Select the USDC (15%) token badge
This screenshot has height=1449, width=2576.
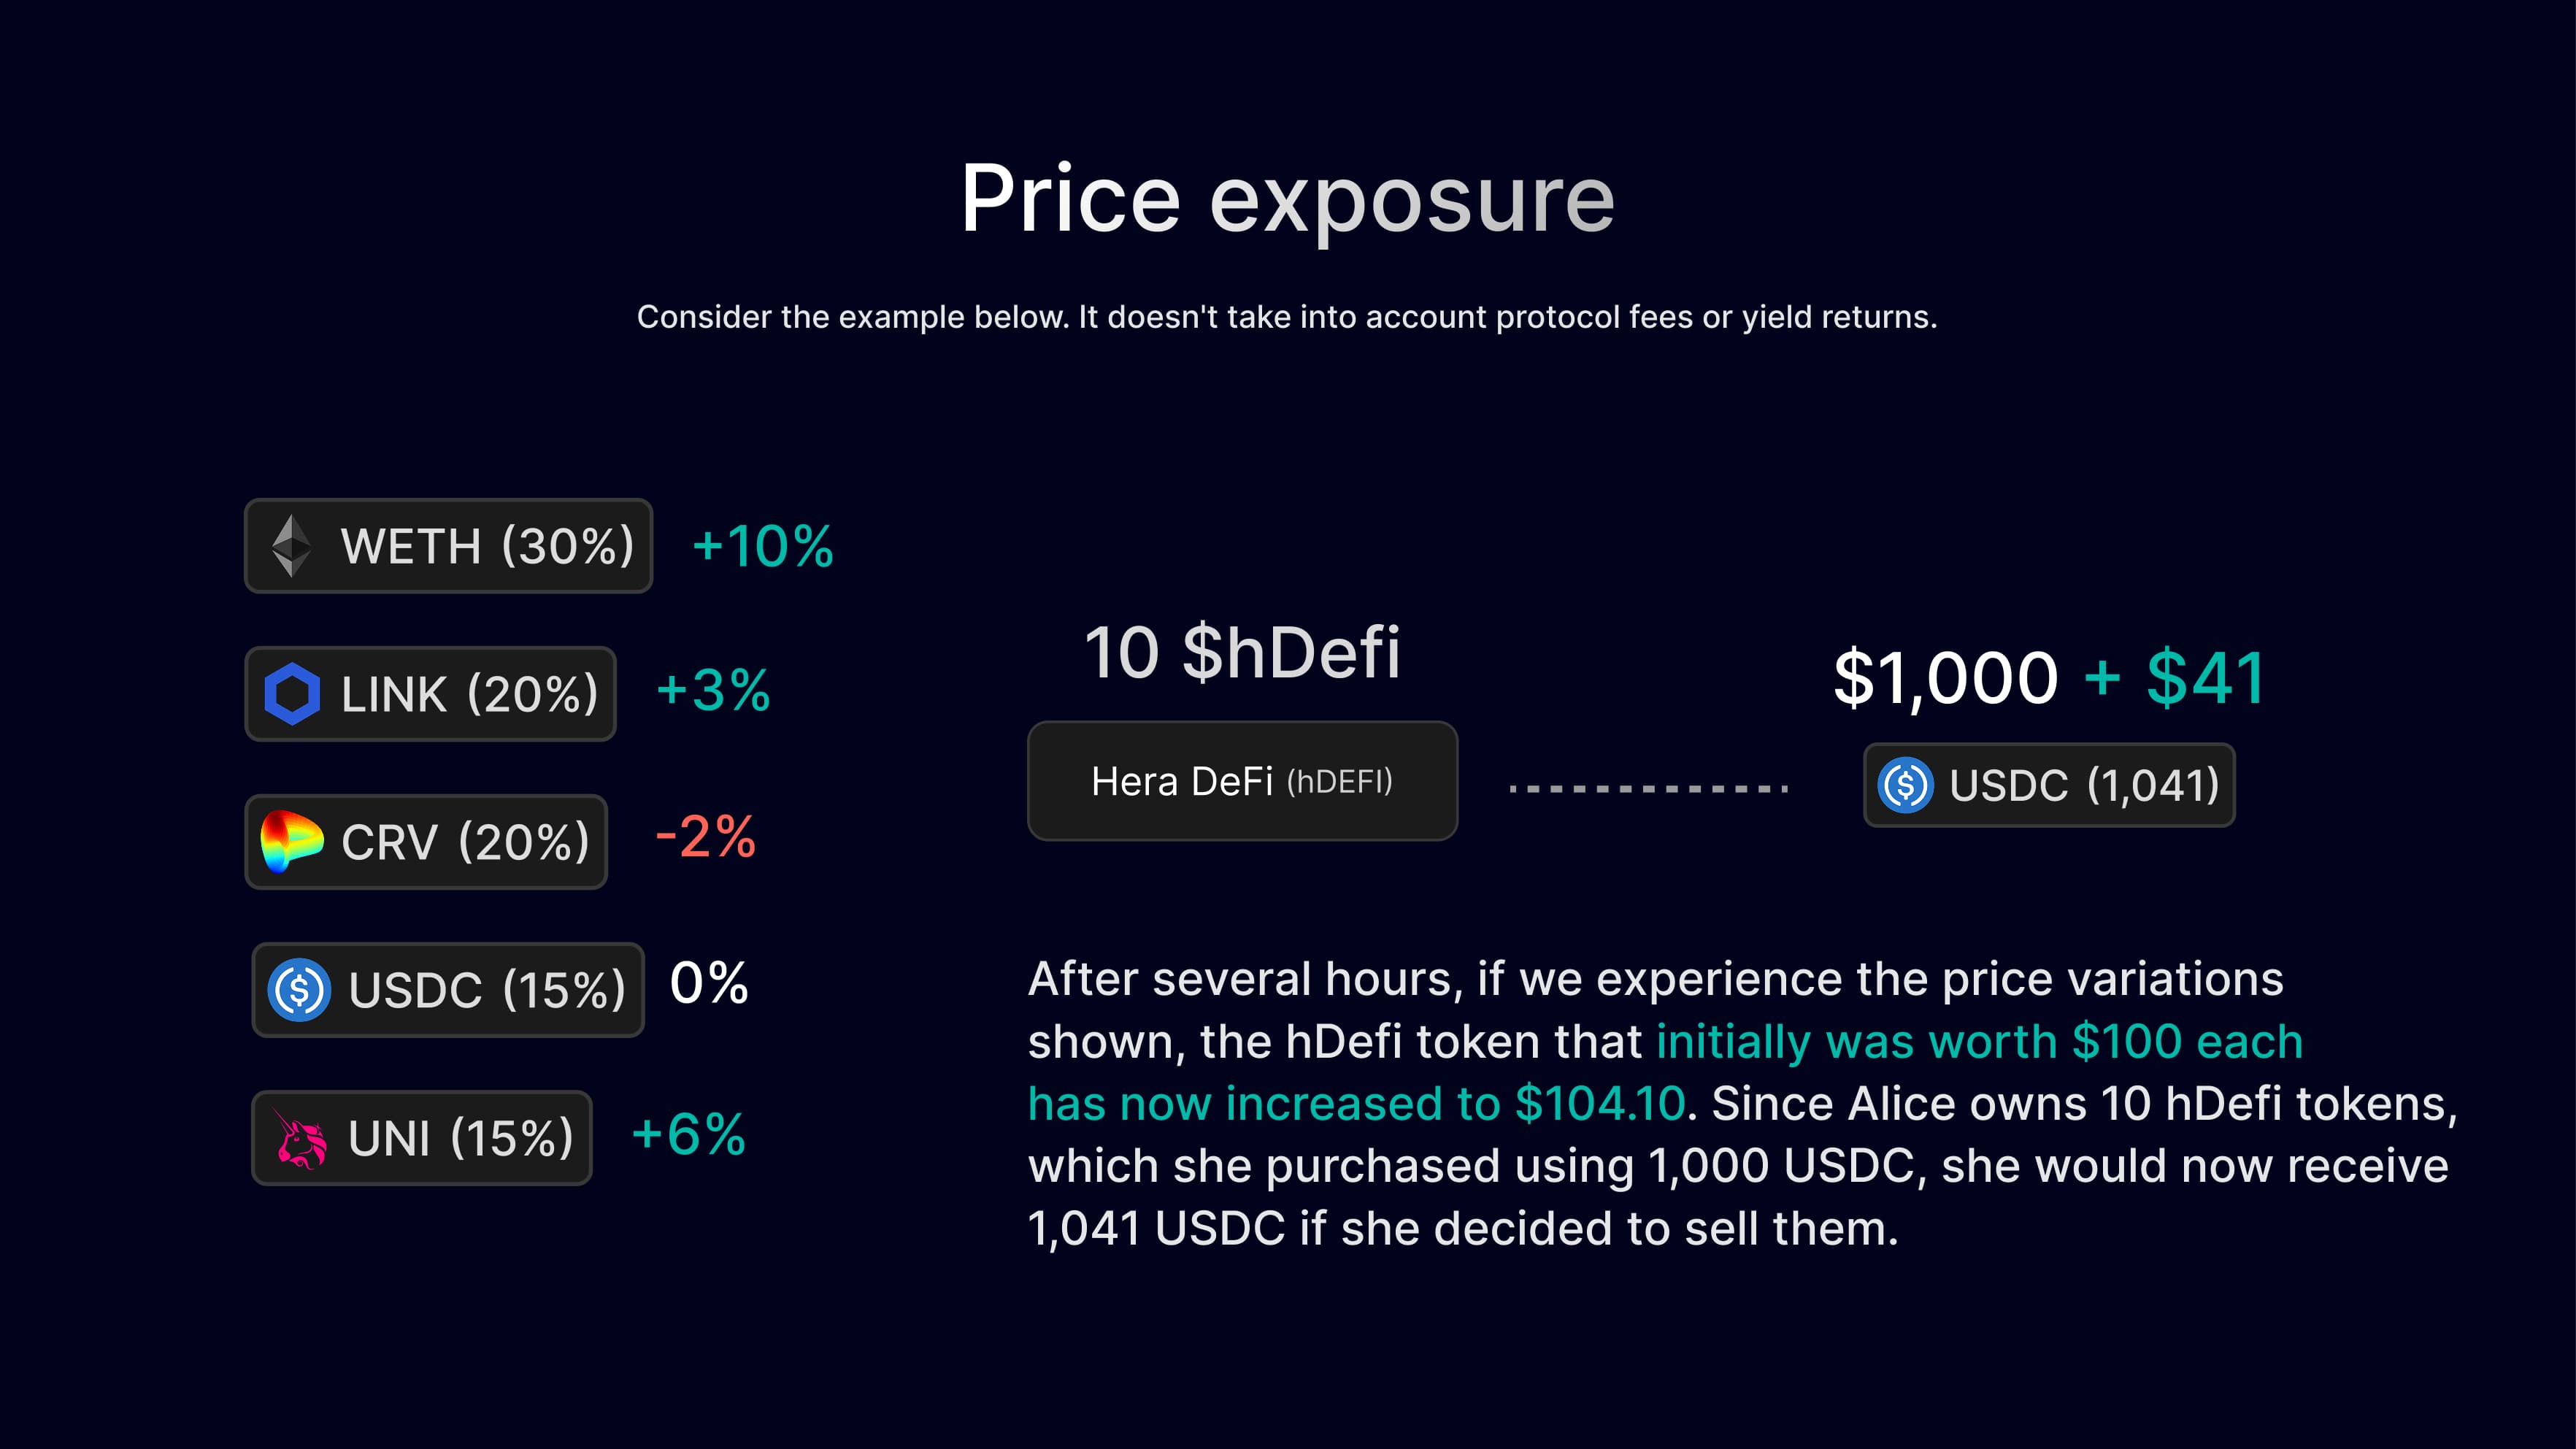pos(448,990)
